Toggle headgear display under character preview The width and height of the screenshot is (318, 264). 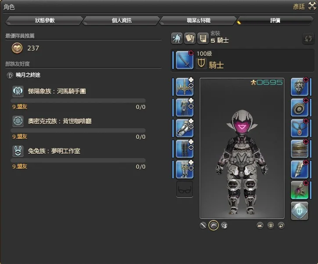tap(214, 225)
